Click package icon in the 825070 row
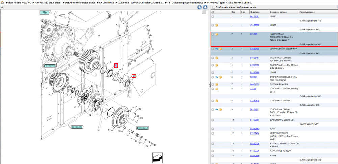 tap(217, 34)
